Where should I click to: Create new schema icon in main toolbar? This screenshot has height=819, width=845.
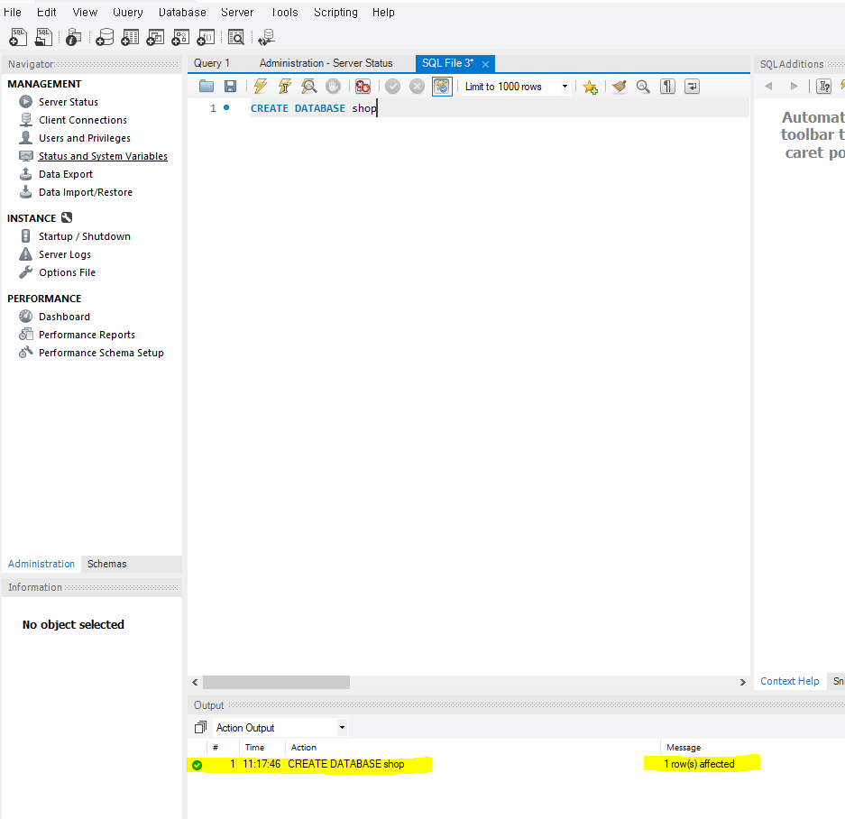(x=105, y=37)
